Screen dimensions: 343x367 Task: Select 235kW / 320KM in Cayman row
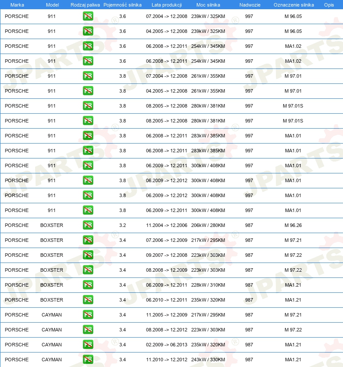[x=208, y=345]
